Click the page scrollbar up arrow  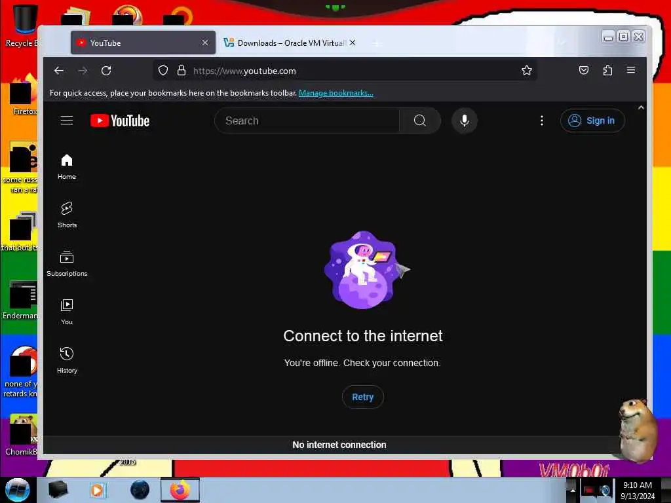pyautogui.click(x=641, y=108)
